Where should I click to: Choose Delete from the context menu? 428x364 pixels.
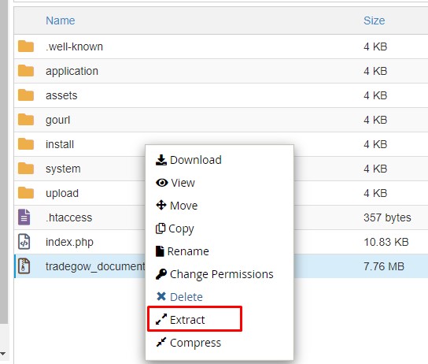pos(186,297)
